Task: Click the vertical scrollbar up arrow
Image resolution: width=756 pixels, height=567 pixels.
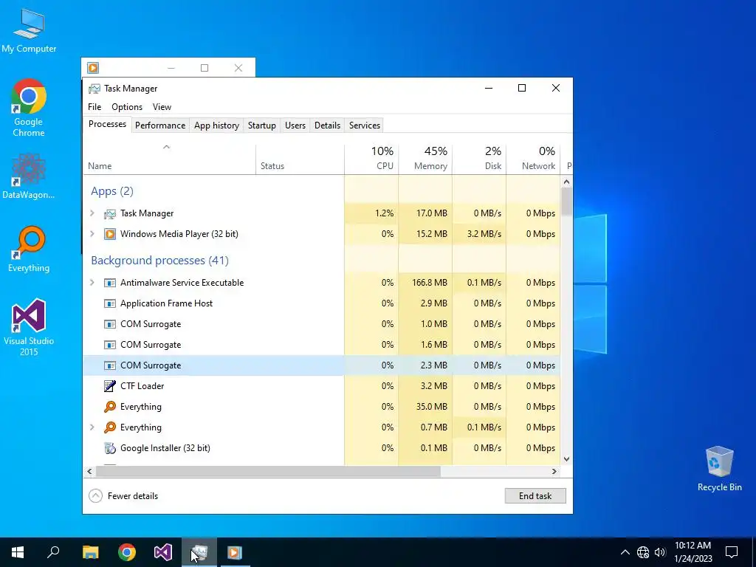Action: point(566,182)
